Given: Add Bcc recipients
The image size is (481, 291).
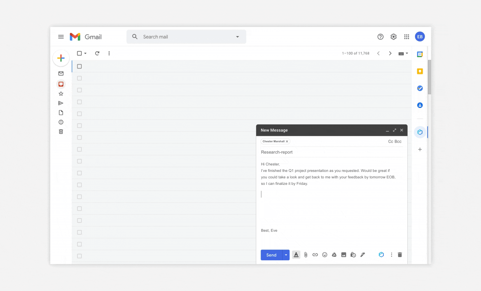Looking at the screenshot, I should [x=398, y=141].
